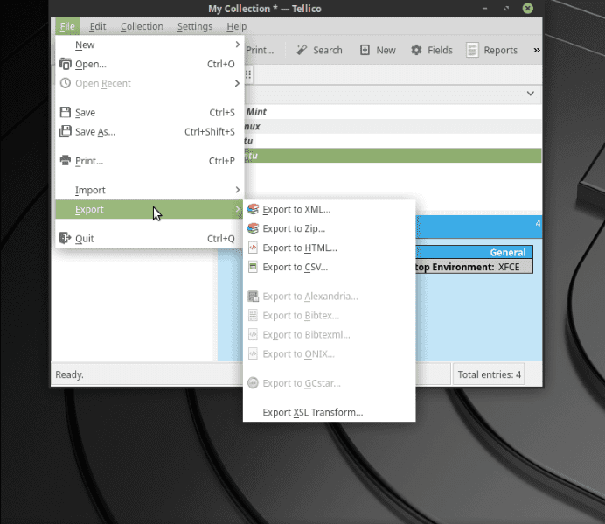605x524 pixels.
Task: Click the Open folder icon in File menu
Action: coord(66,64)
